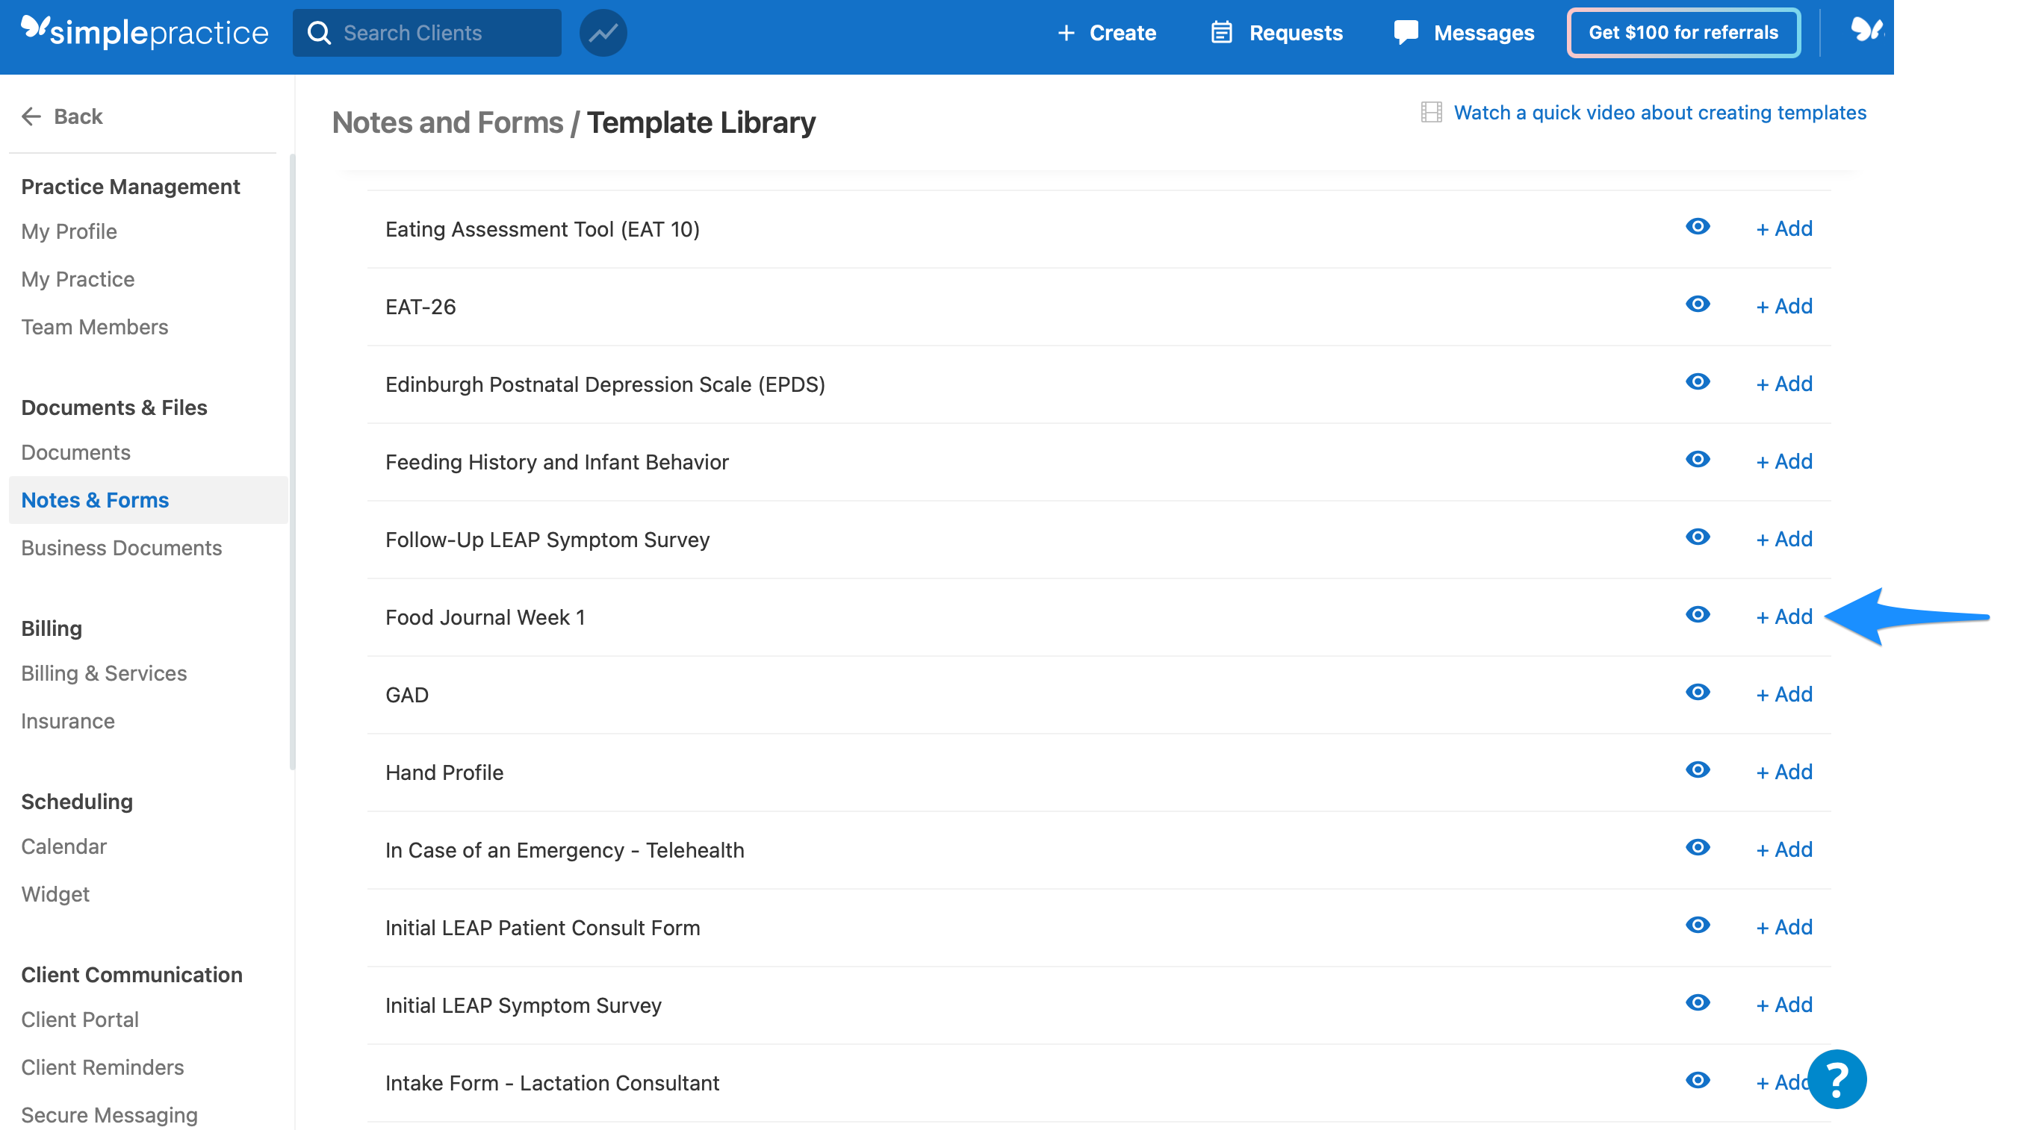2021x1130 pixels.
Task: Preview Initial LEAP Patient Consult Form with the eye icon
Action: pyautogui.click(x=1698, y=925)
